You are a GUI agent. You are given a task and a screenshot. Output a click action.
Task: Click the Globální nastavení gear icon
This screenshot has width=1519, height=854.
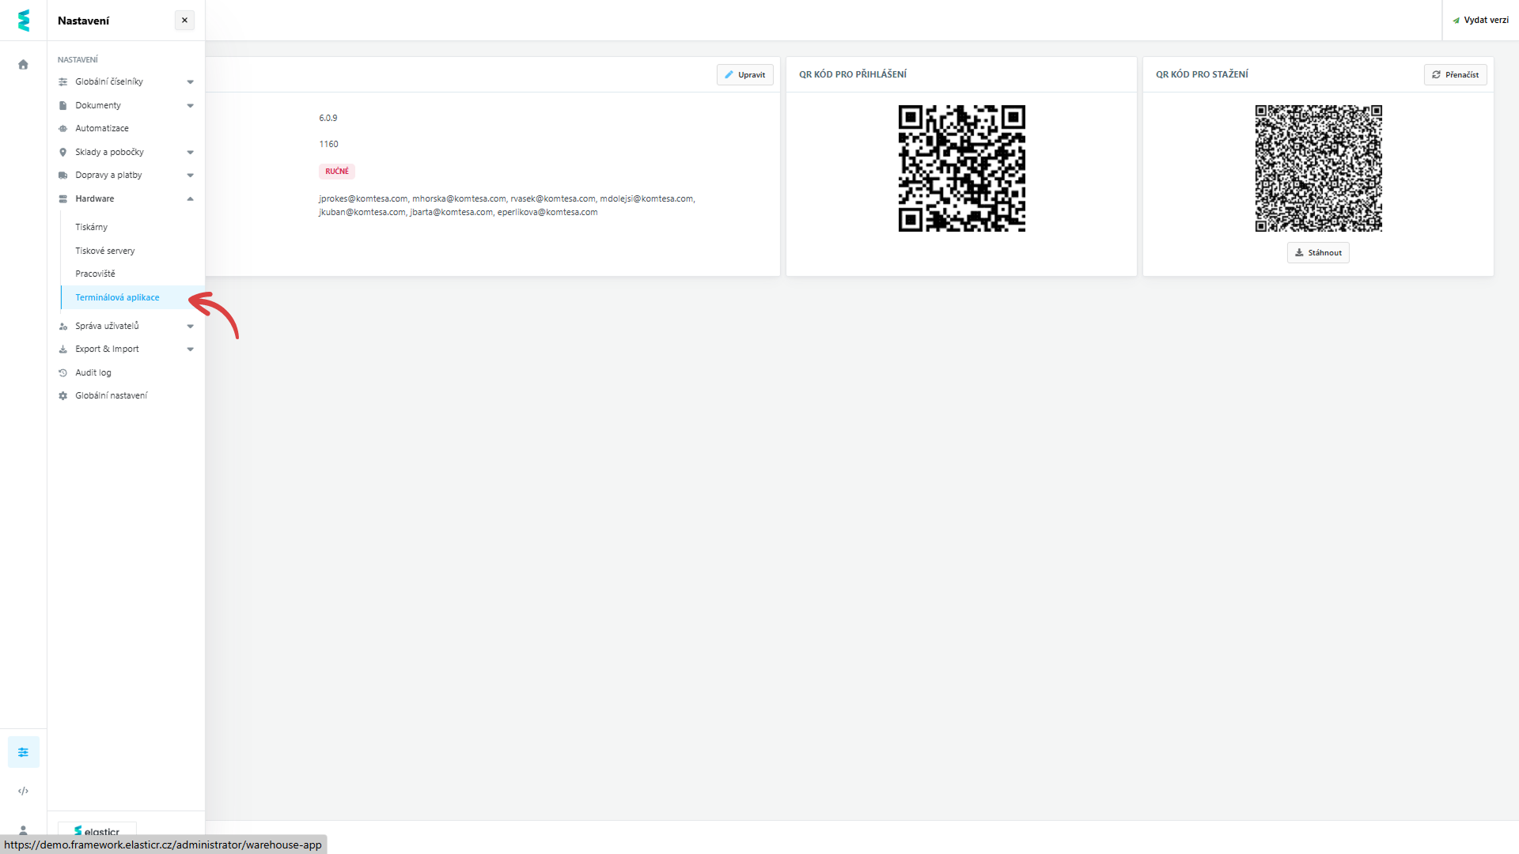[63, 395]
